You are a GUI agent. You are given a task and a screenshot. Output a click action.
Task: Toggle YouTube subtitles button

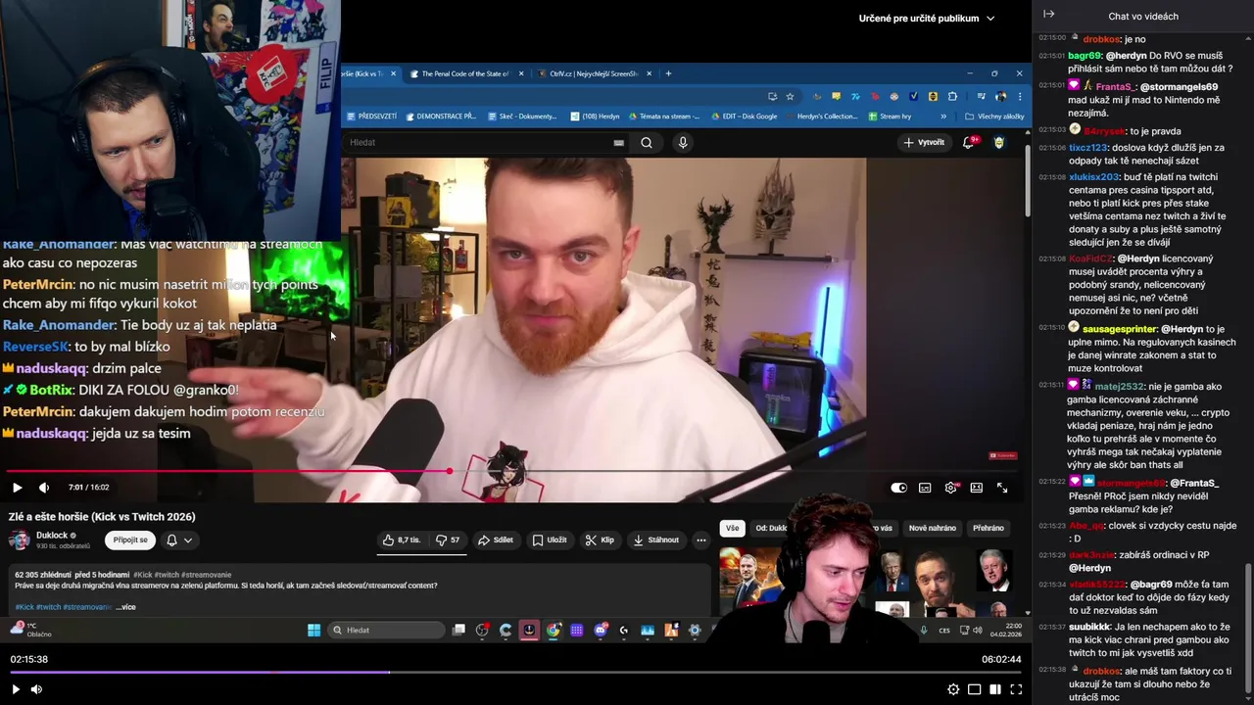coord(925,488)
